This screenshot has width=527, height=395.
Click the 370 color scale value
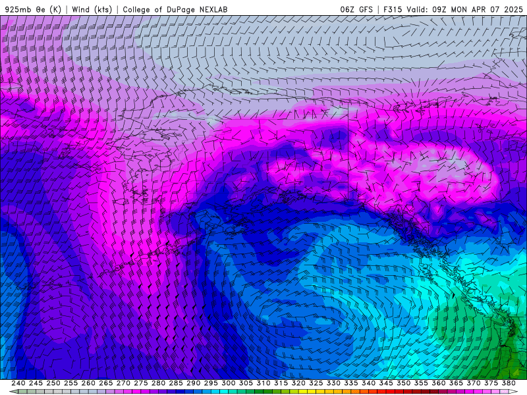coord(474,383)
